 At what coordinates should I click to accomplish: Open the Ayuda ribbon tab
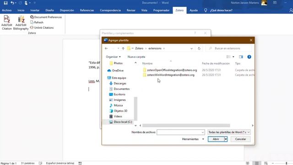194,10
